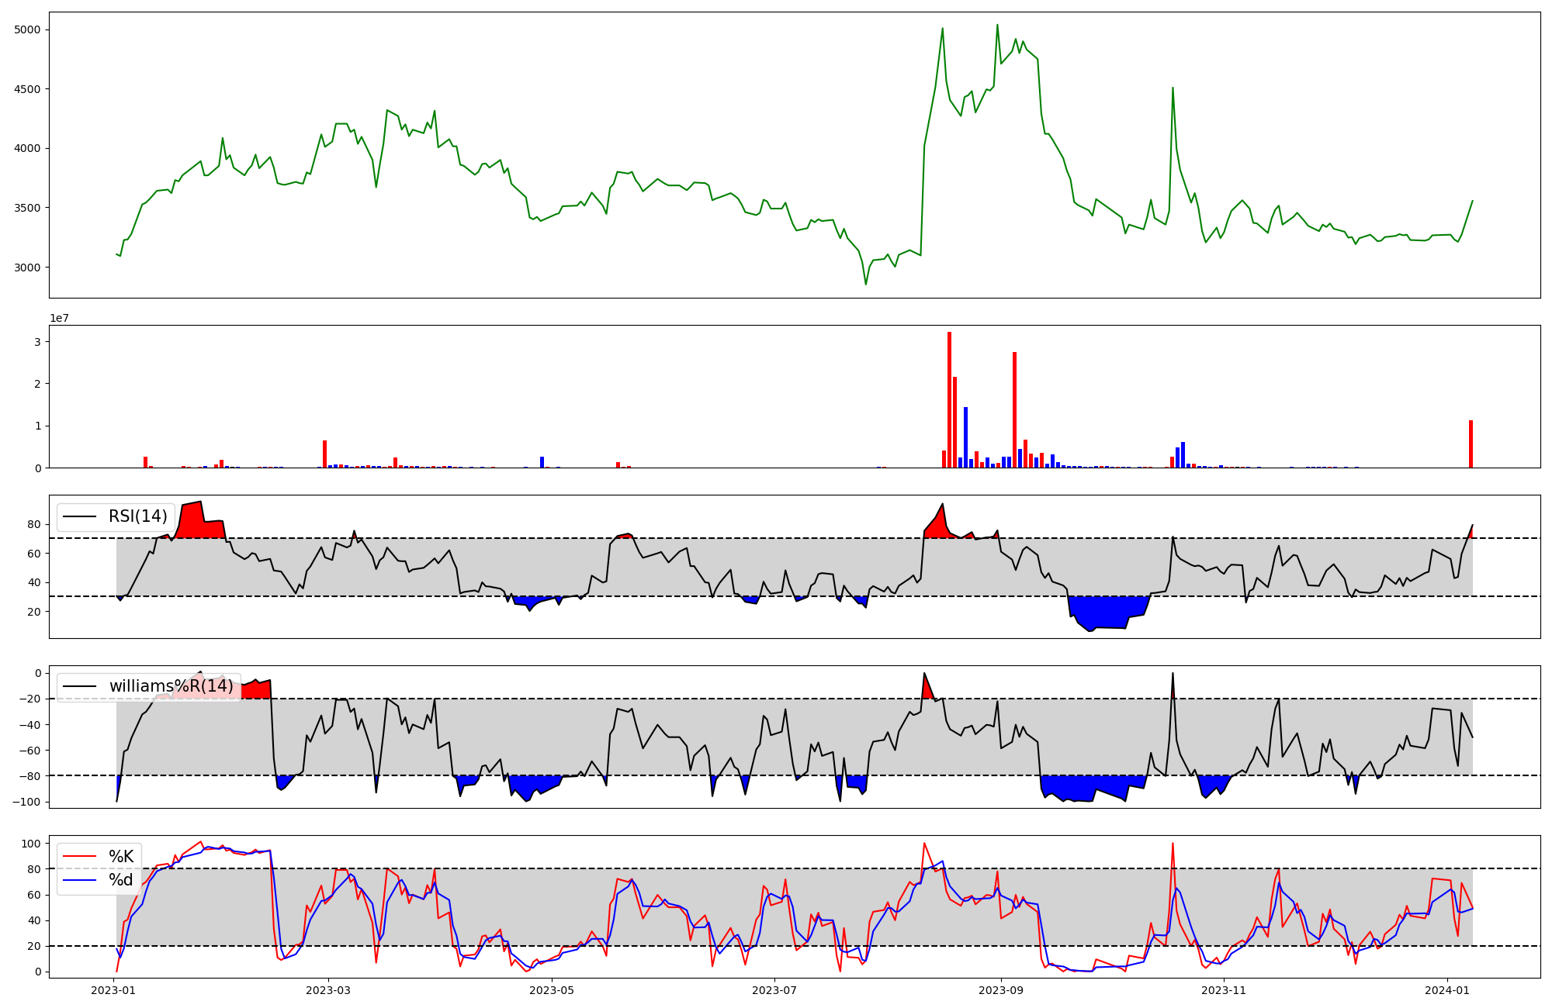Click the 80 tick on RSI axis
This screenshot has height=1008, width=1552.
click(34, 524)
